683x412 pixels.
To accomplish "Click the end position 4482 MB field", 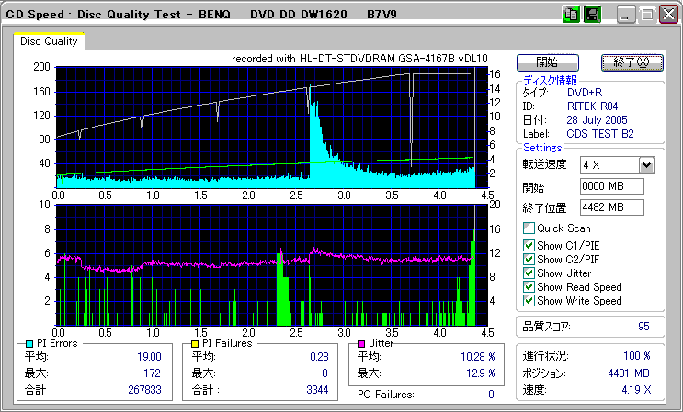I will pos(611,206).
